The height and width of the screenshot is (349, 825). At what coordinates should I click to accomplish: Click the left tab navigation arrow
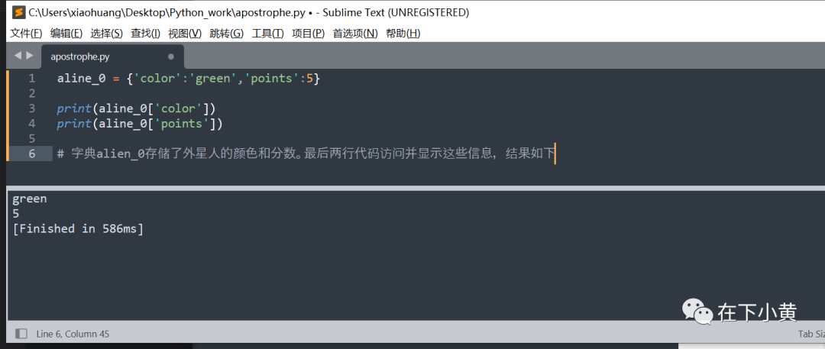coord(18,55)
